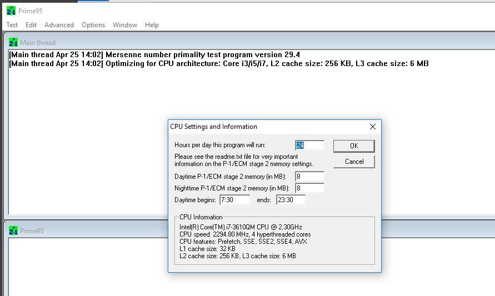Click the Main thread window icon

(13, 42)
